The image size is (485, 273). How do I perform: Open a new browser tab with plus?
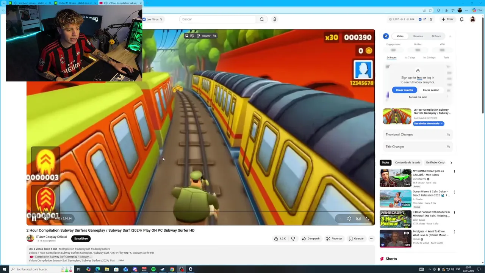coord(147,3)
